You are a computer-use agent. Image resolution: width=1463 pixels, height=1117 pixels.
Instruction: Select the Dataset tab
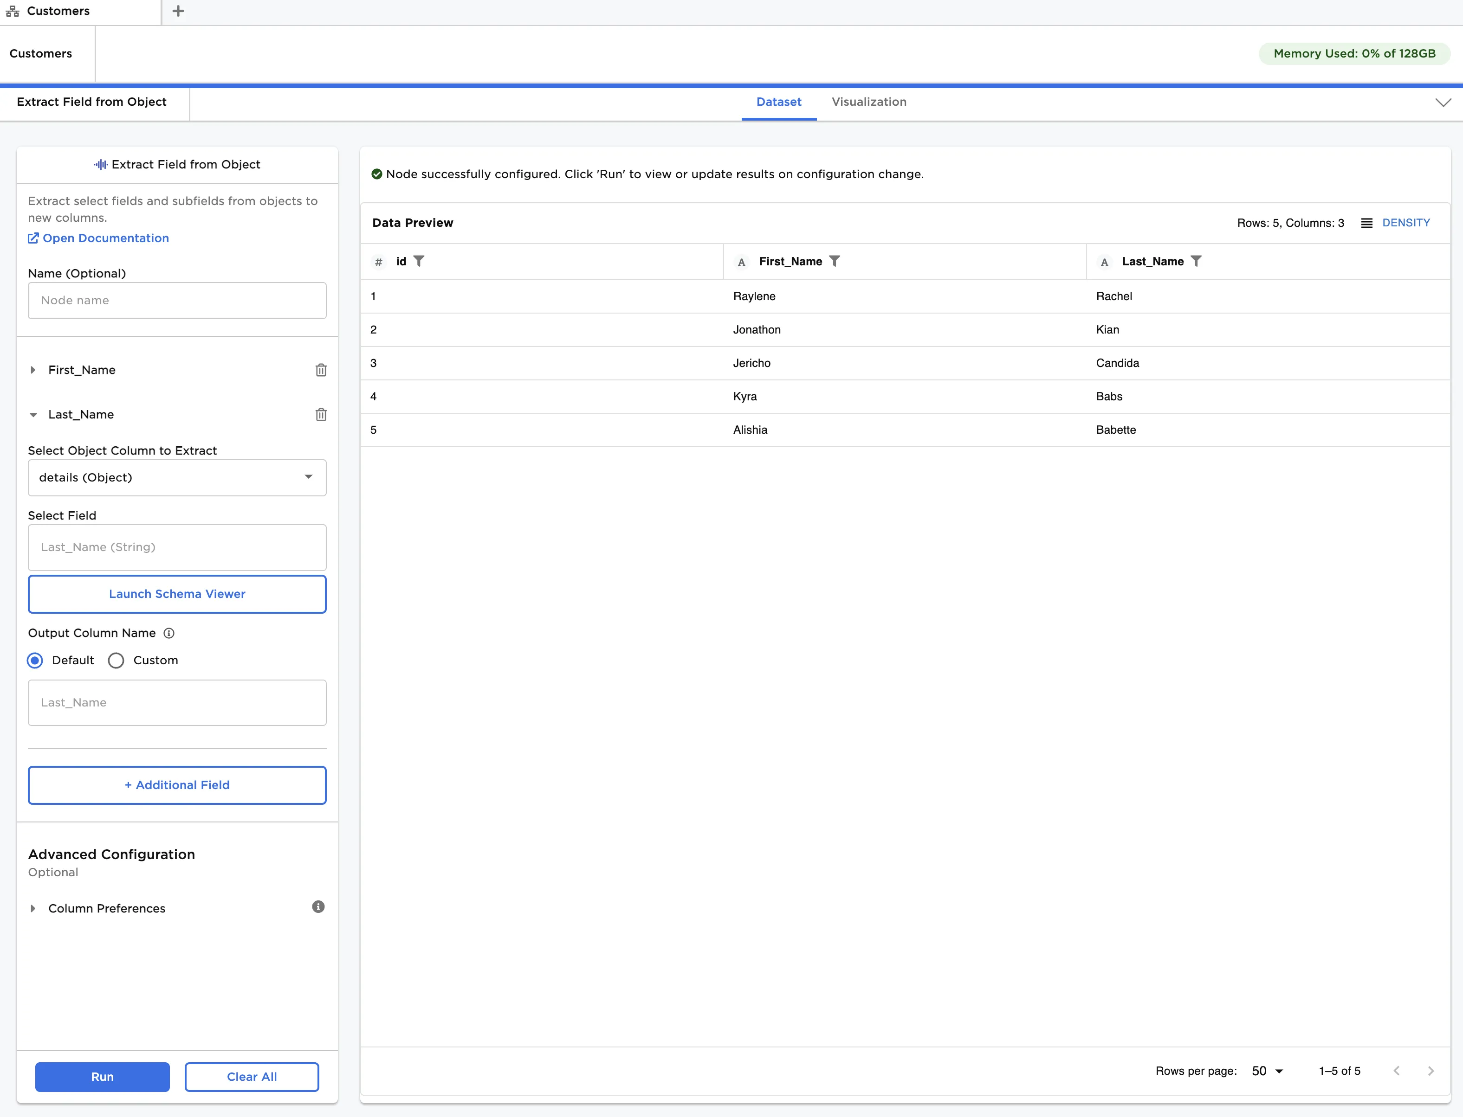point(778,102)
